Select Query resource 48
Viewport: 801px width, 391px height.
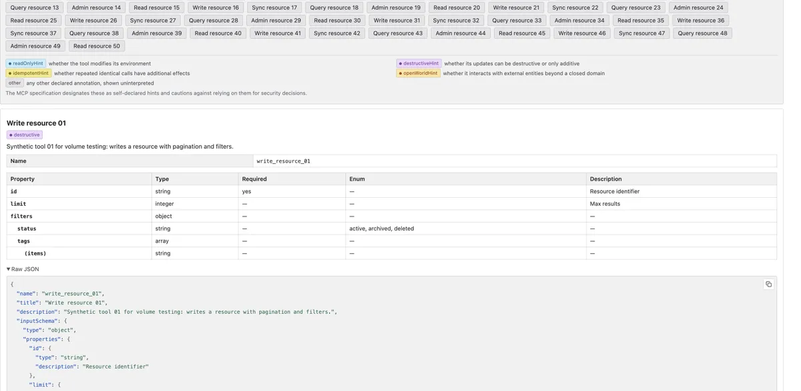click(702, 33)
